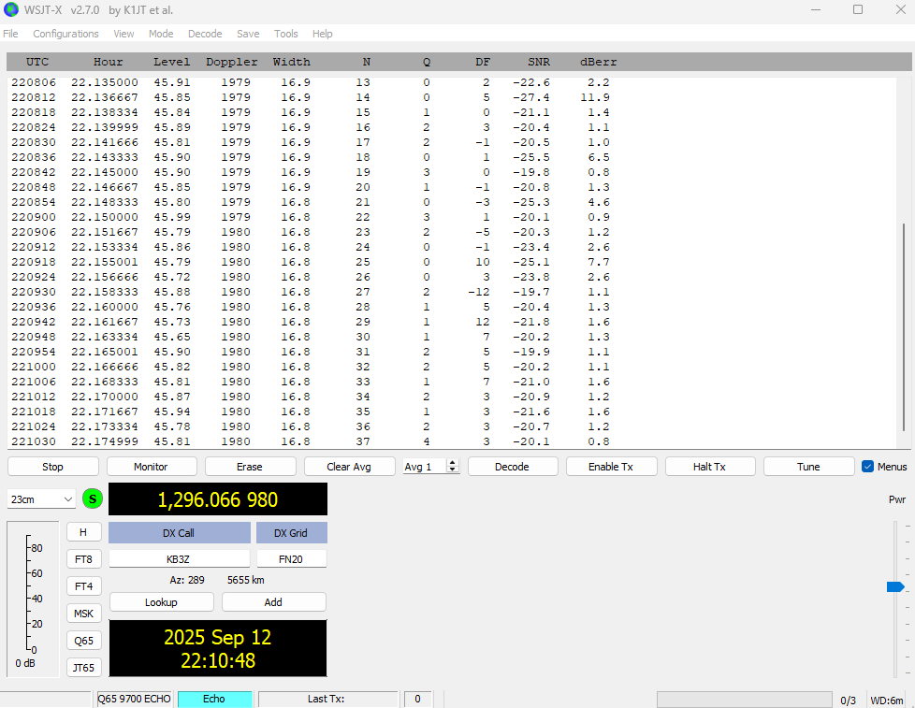Select the JT65 mode button

coord(83,668)
